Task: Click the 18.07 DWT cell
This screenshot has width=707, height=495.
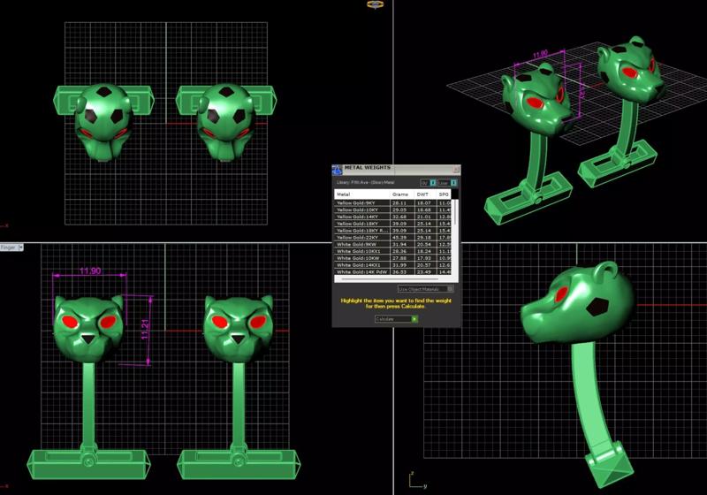Action: click(424, 203)
